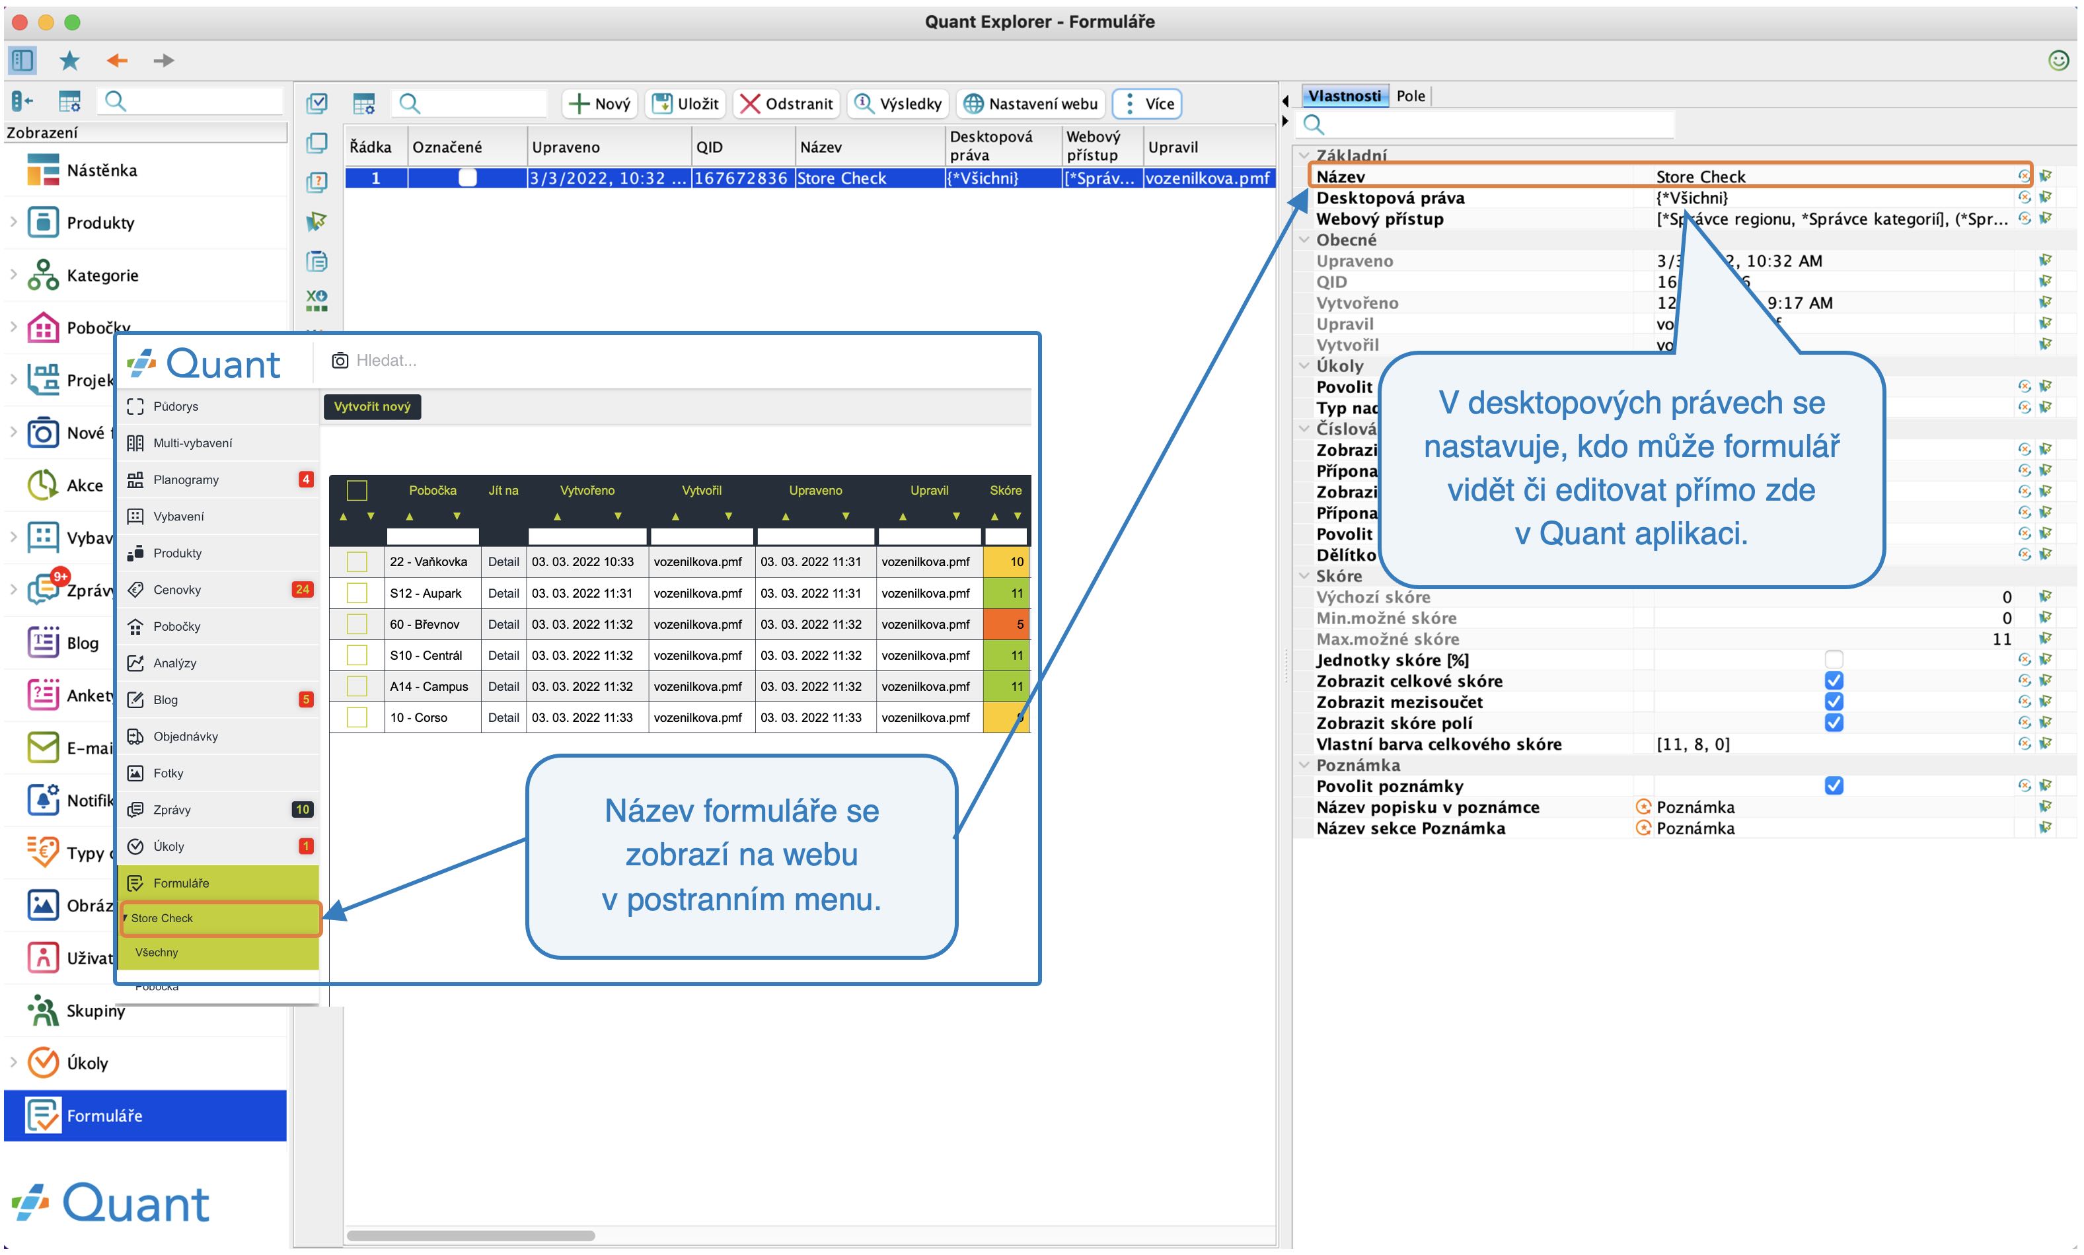This screenshot has height=1255, width=2084.
Task: Toggle Povolit poznámky checkbox
Action: (1834, 785)
